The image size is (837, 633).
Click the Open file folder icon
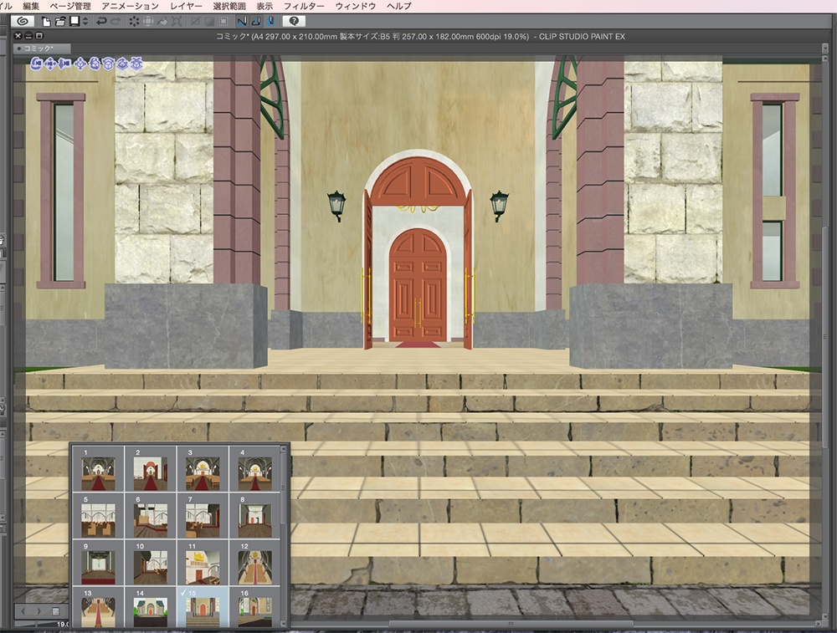pyautogui.click(x=60, y=22)
